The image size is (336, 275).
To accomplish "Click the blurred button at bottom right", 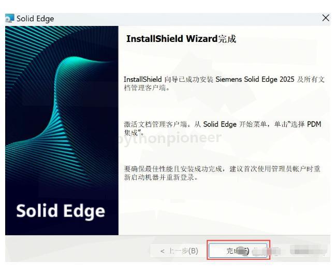I will (309, 250).
